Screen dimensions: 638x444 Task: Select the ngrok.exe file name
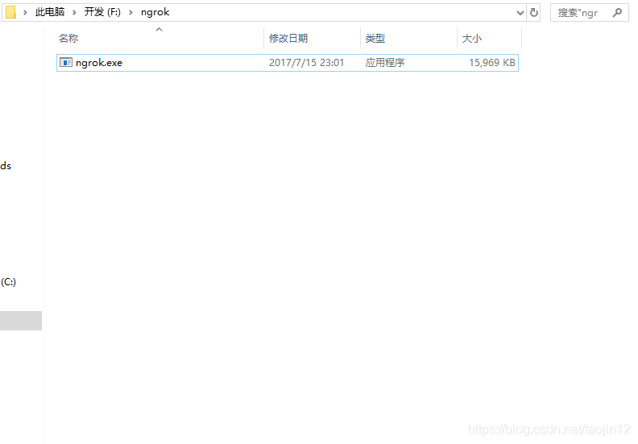tap(99, 63)
